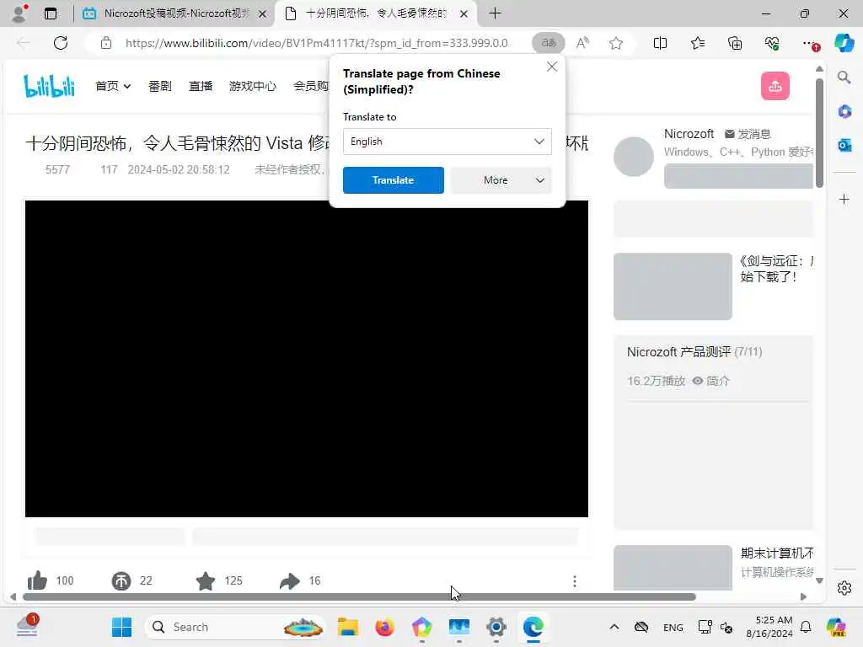Open File Explorer from taskbar
The image size is (863, 647).
(348, 627)
